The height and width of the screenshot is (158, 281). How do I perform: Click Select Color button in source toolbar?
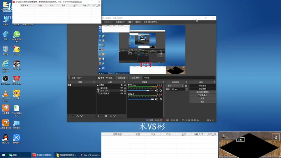click(135, 78)
